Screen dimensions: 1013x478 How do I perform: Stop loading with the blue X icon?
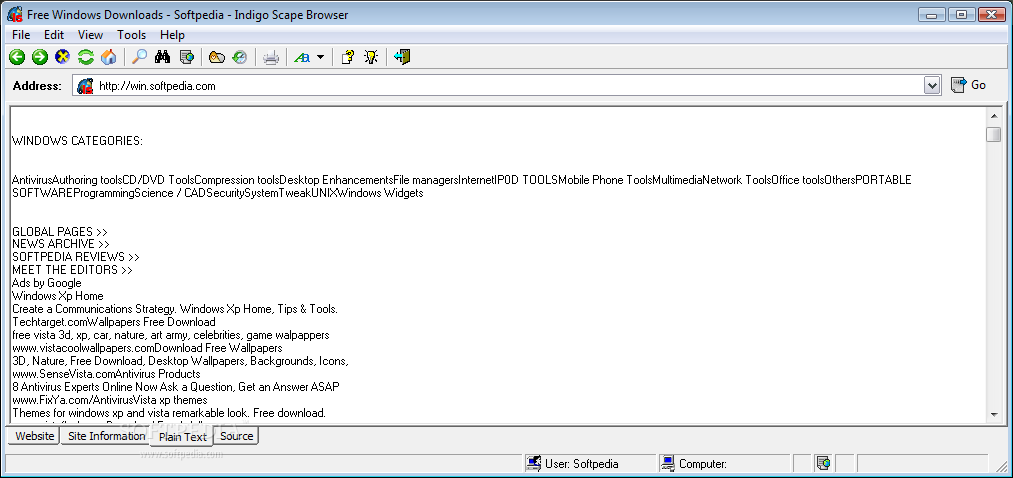point(62,58)
